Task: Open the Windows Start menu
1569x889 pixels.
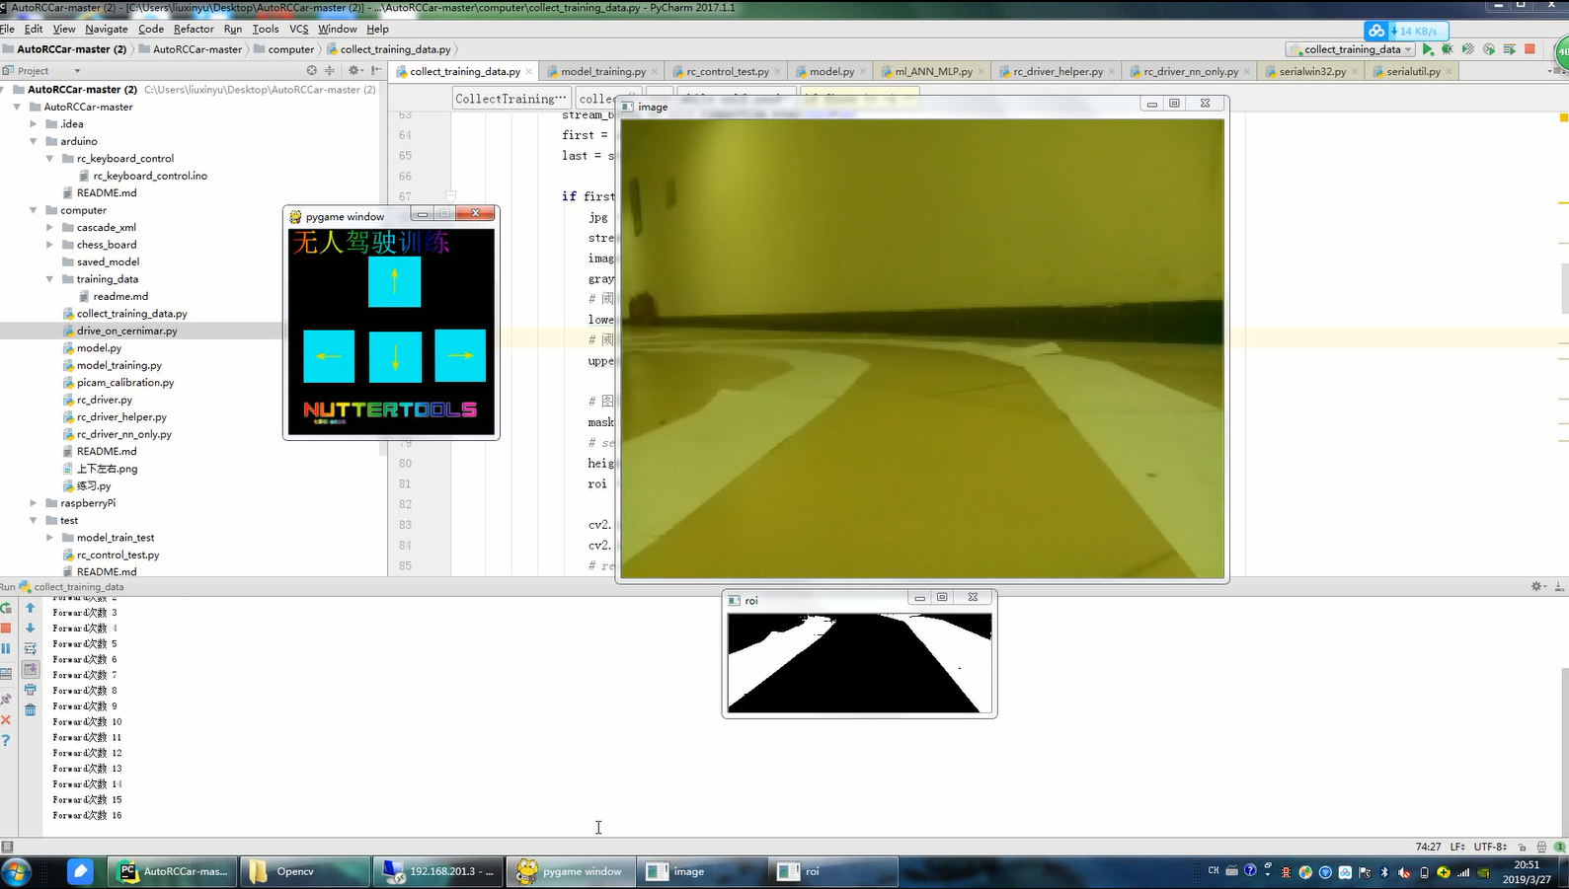Action: 16,871
